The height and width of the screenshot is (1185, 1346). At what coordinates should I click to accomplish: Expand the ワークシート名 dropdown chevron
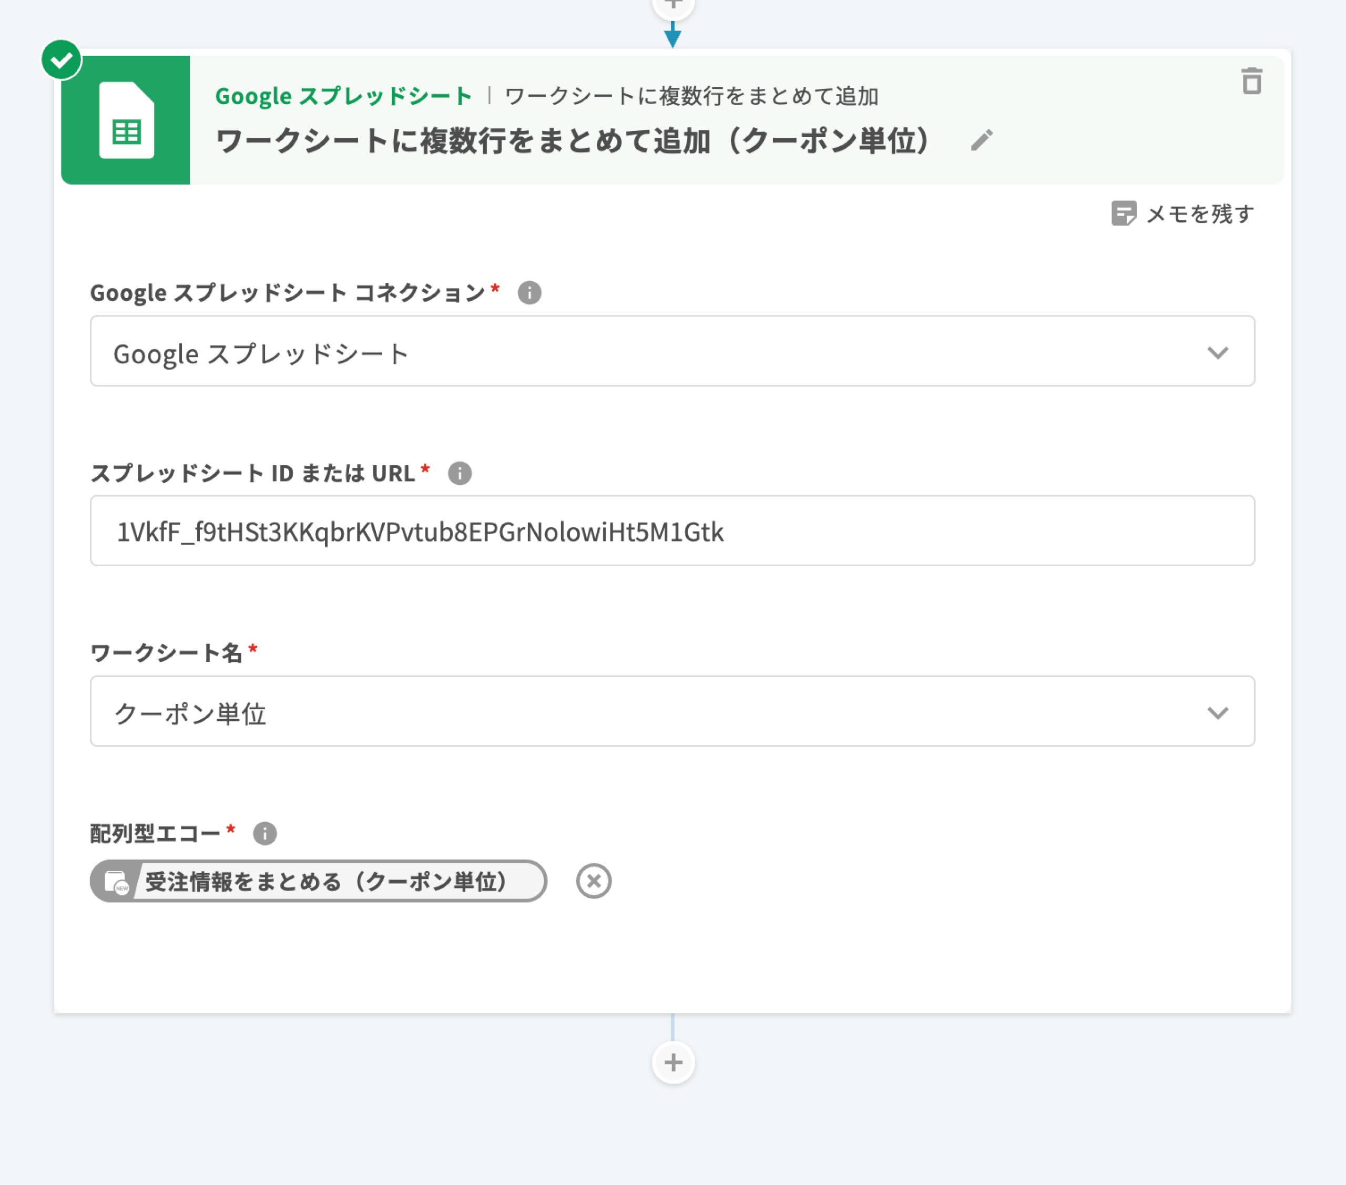click(x=1217, y=712)
